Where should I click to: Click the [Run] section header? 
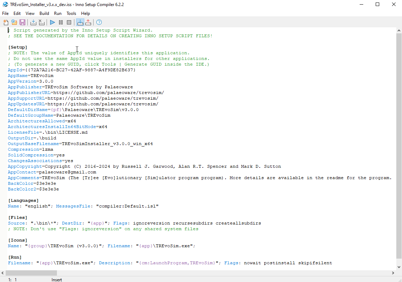[x=15, y=257]
